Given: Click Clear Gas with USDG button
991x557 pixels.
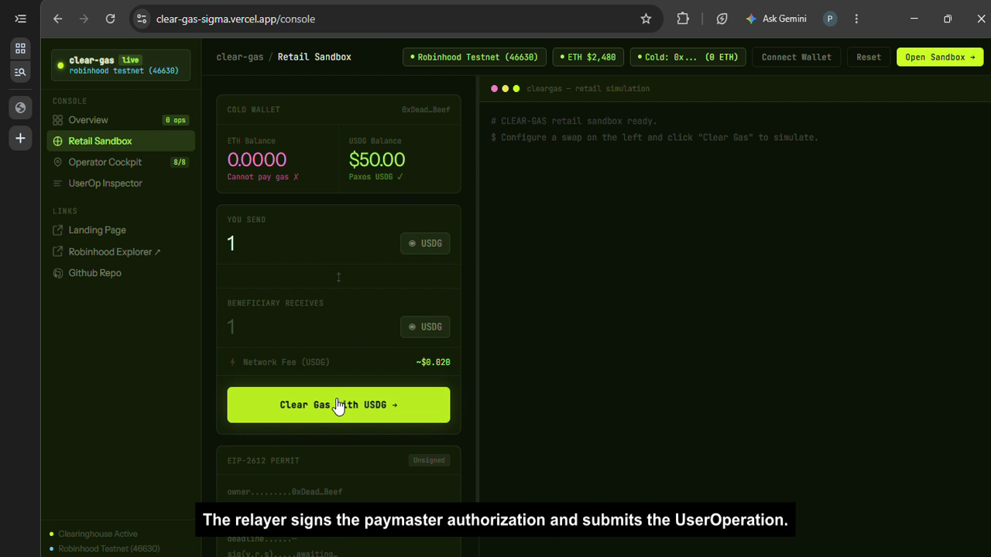Looking at the screenshot, I should (338, 405).
